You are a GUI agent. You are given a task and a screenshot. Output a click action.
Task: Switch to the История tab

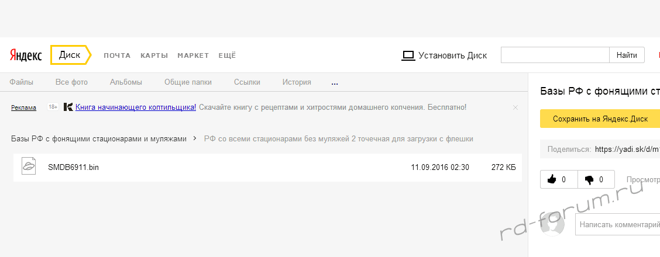point(297,82)
